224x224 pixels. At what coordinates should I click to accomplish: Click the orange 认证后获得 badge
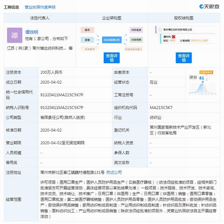pos(206,72)
